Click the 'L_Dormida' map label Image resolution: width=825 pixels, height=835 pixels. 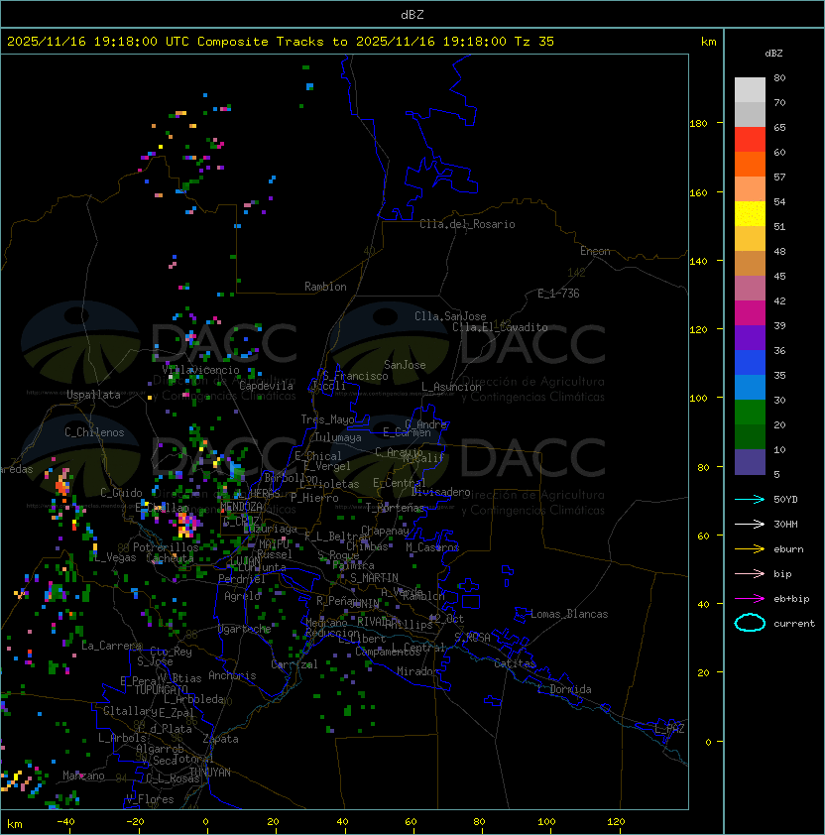[x=564, y=689]
